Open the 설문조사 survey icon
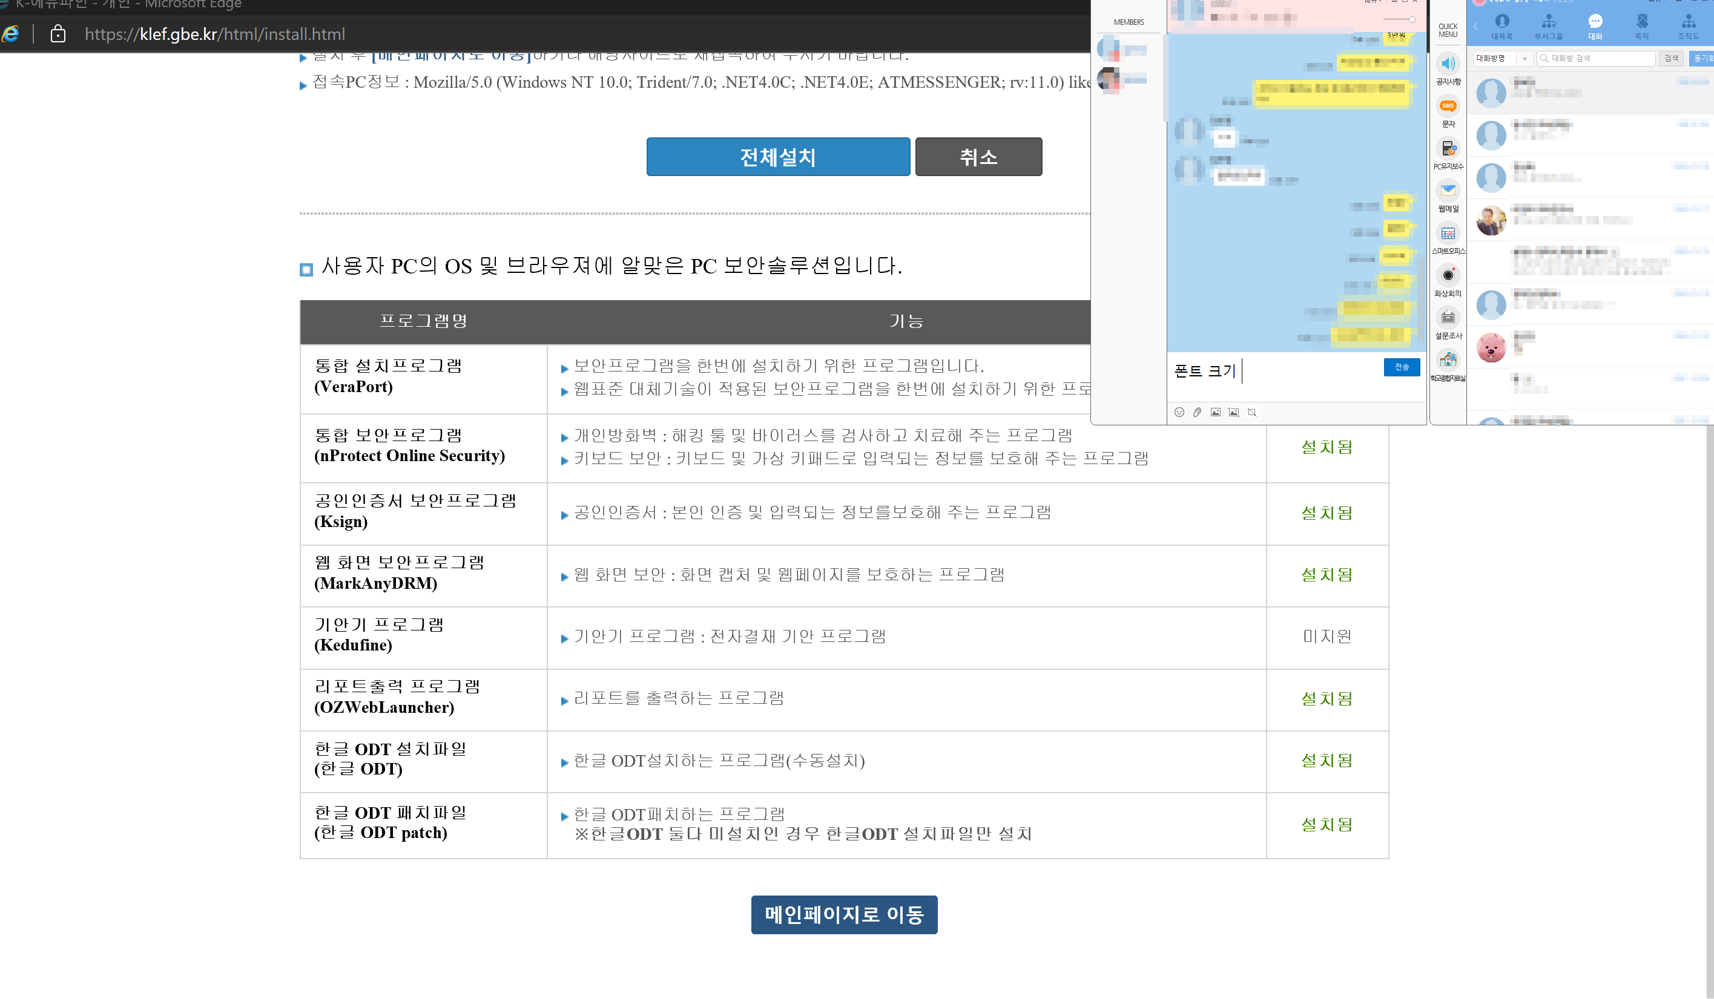Viewport: 1714px width, 999px height. pos(1448,318)
